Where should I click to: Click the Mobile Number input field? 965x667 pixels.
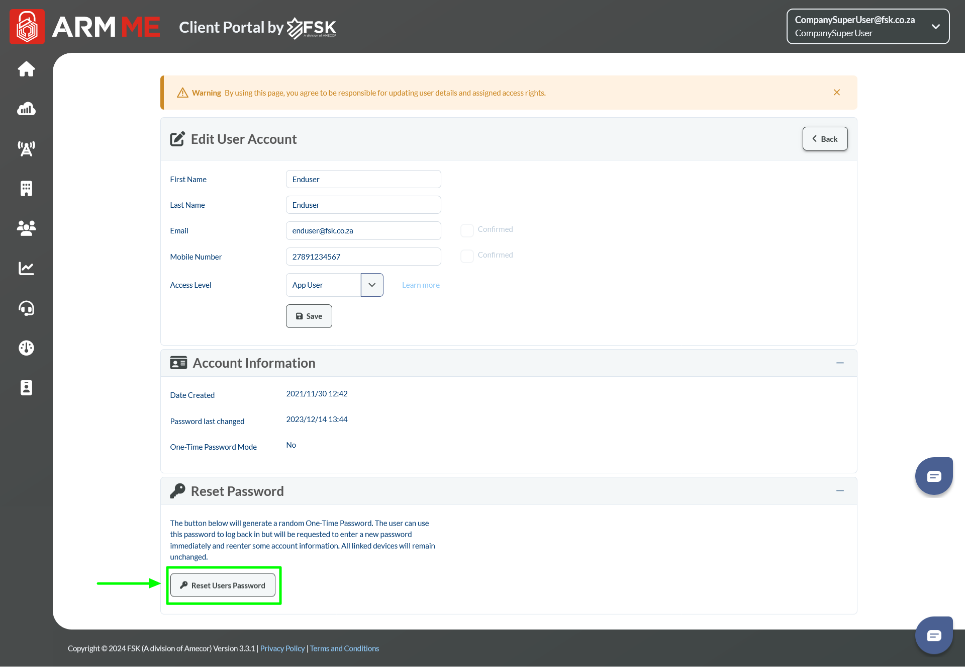(363, 257)
